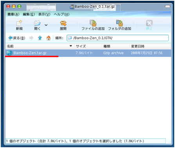
Task: Click the yellow minimize window button
Action: point(14,6)
